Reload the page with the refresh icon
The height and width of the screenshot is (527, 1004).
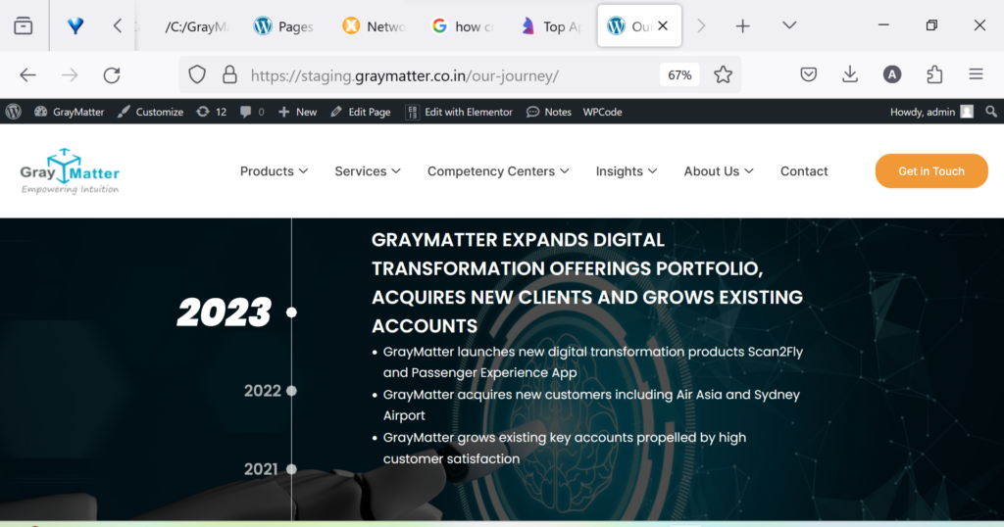point(112,74)
